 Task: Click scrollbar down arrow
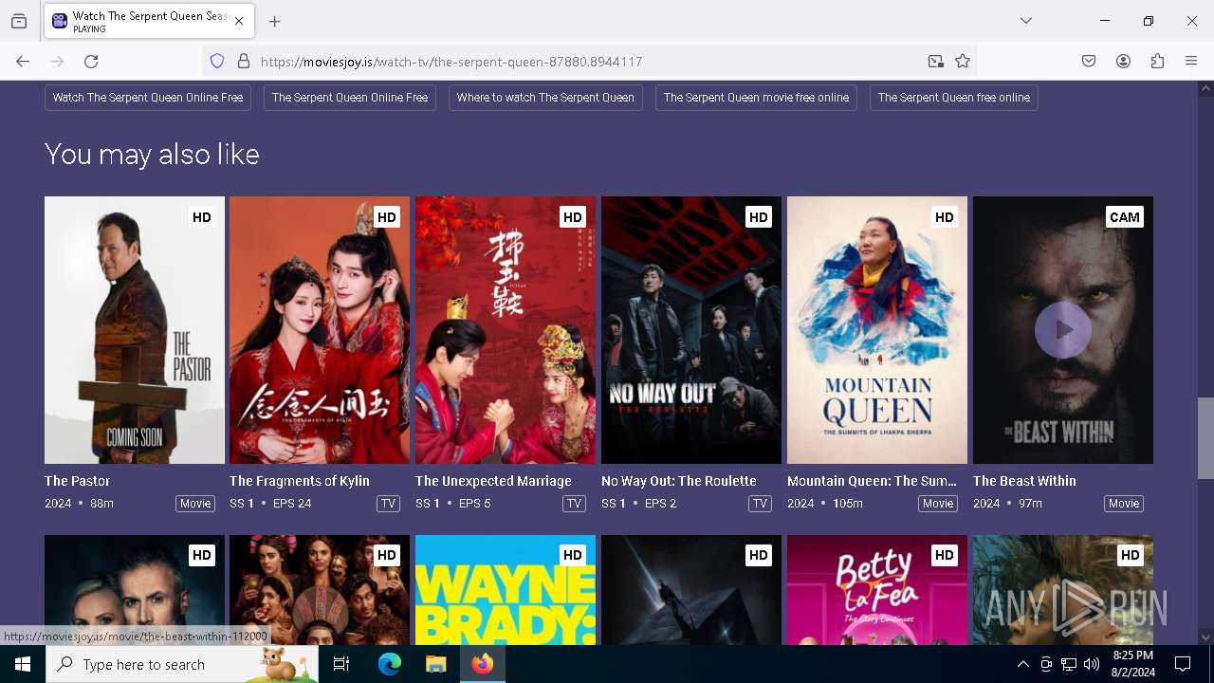pyautogui.click(x=1205, y=637)
